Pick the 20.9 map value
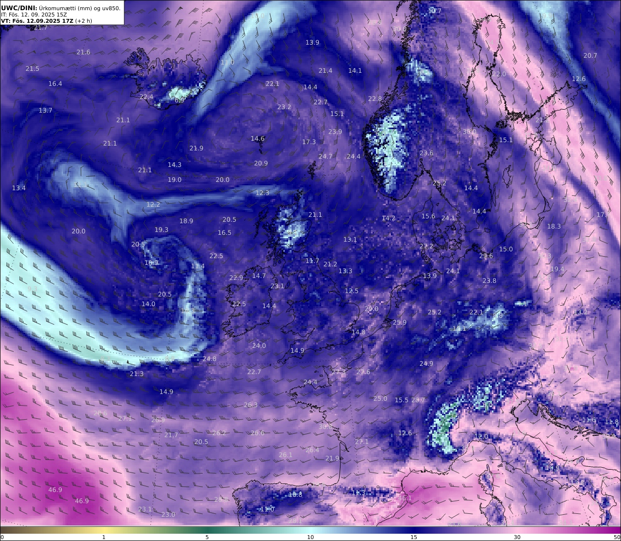621x541 pixels. coord(261,164)
